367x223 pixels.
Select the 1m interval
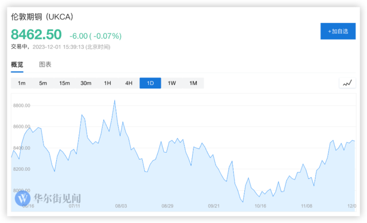(x=22, y=83)
